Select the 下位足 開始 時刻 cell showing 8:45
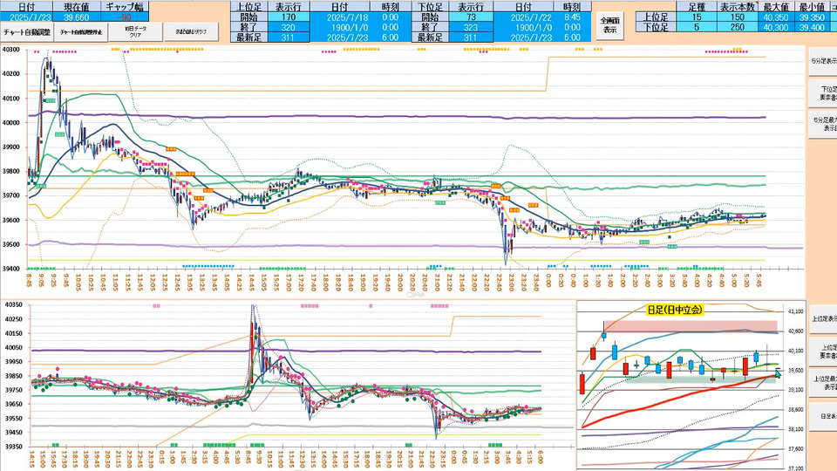837x471 pixels. 572,16
